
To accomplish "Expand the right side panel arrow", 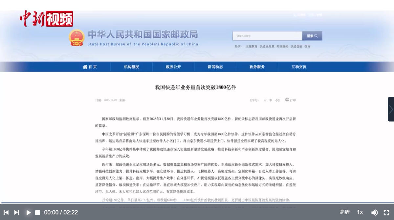I will tap(391, 109).
